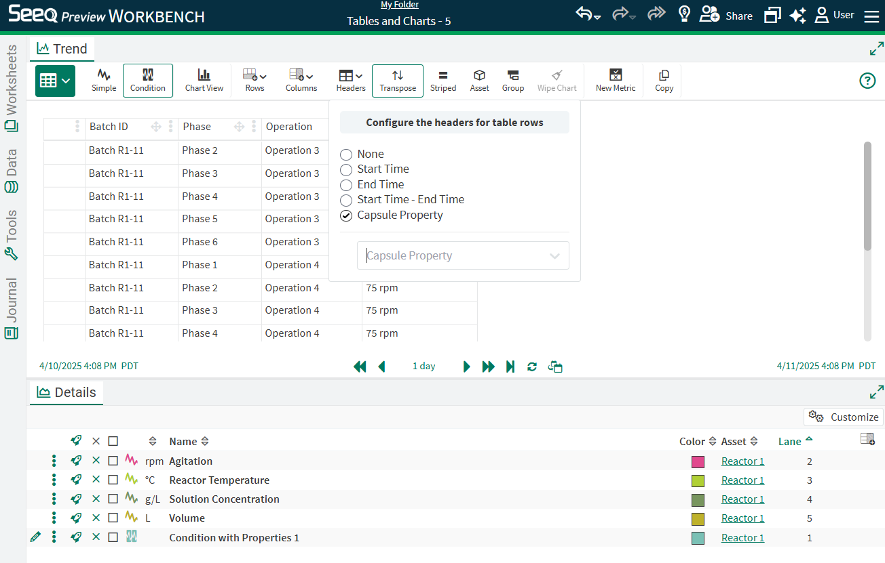
Task: Edit Condition with Properties 1 pencil icon
Action: (x=35, y=537)
